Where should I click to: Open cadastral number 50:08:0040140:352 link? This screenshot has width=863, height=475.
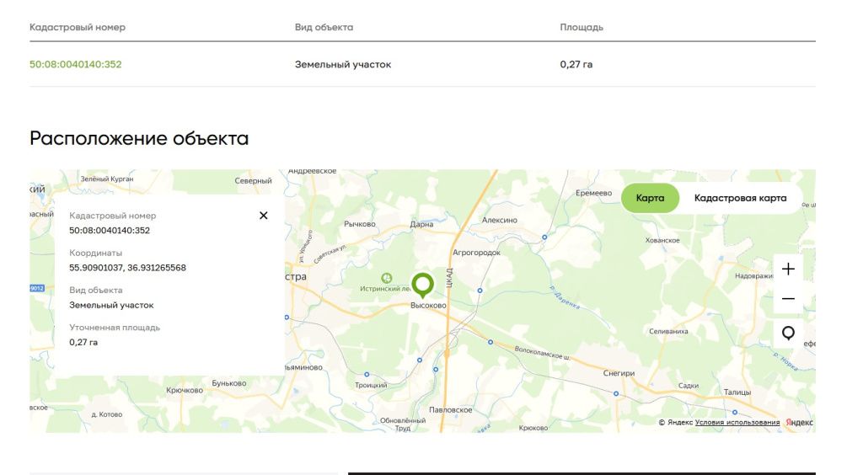tap(76, 64)
